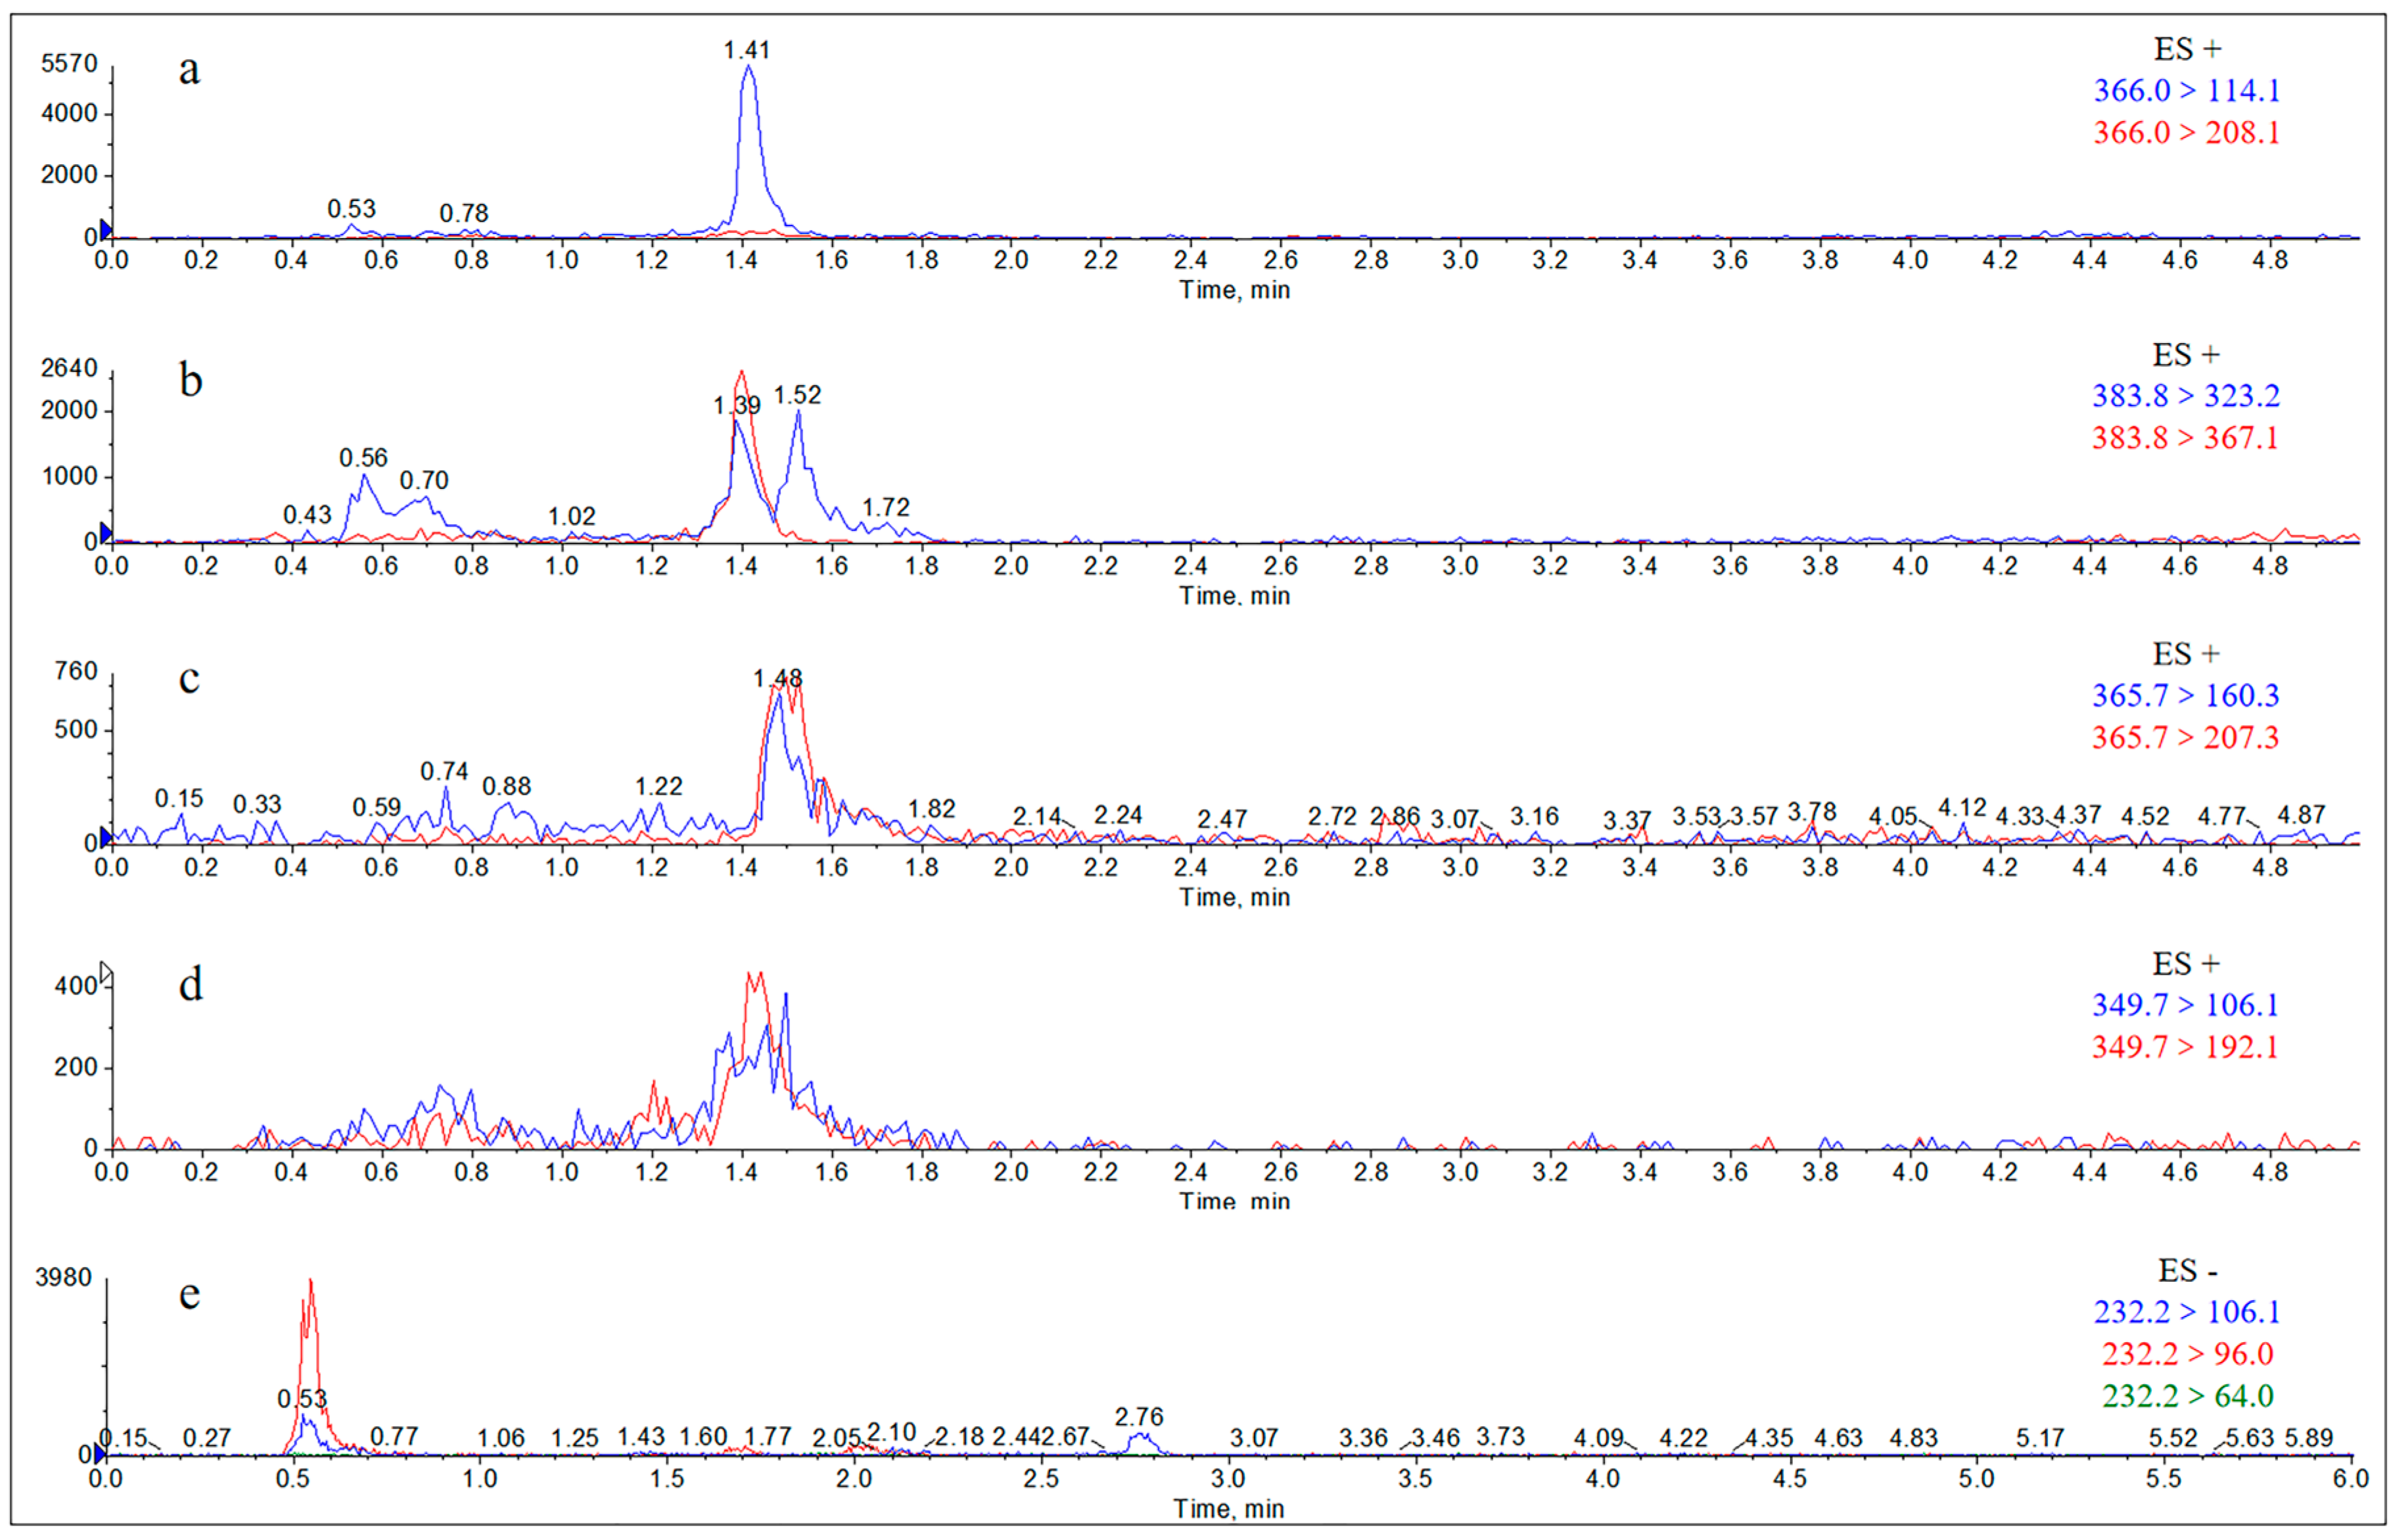Click the 2640 intensity maximum in panel b
The image size is (2395, 1540).
(69, 368)
